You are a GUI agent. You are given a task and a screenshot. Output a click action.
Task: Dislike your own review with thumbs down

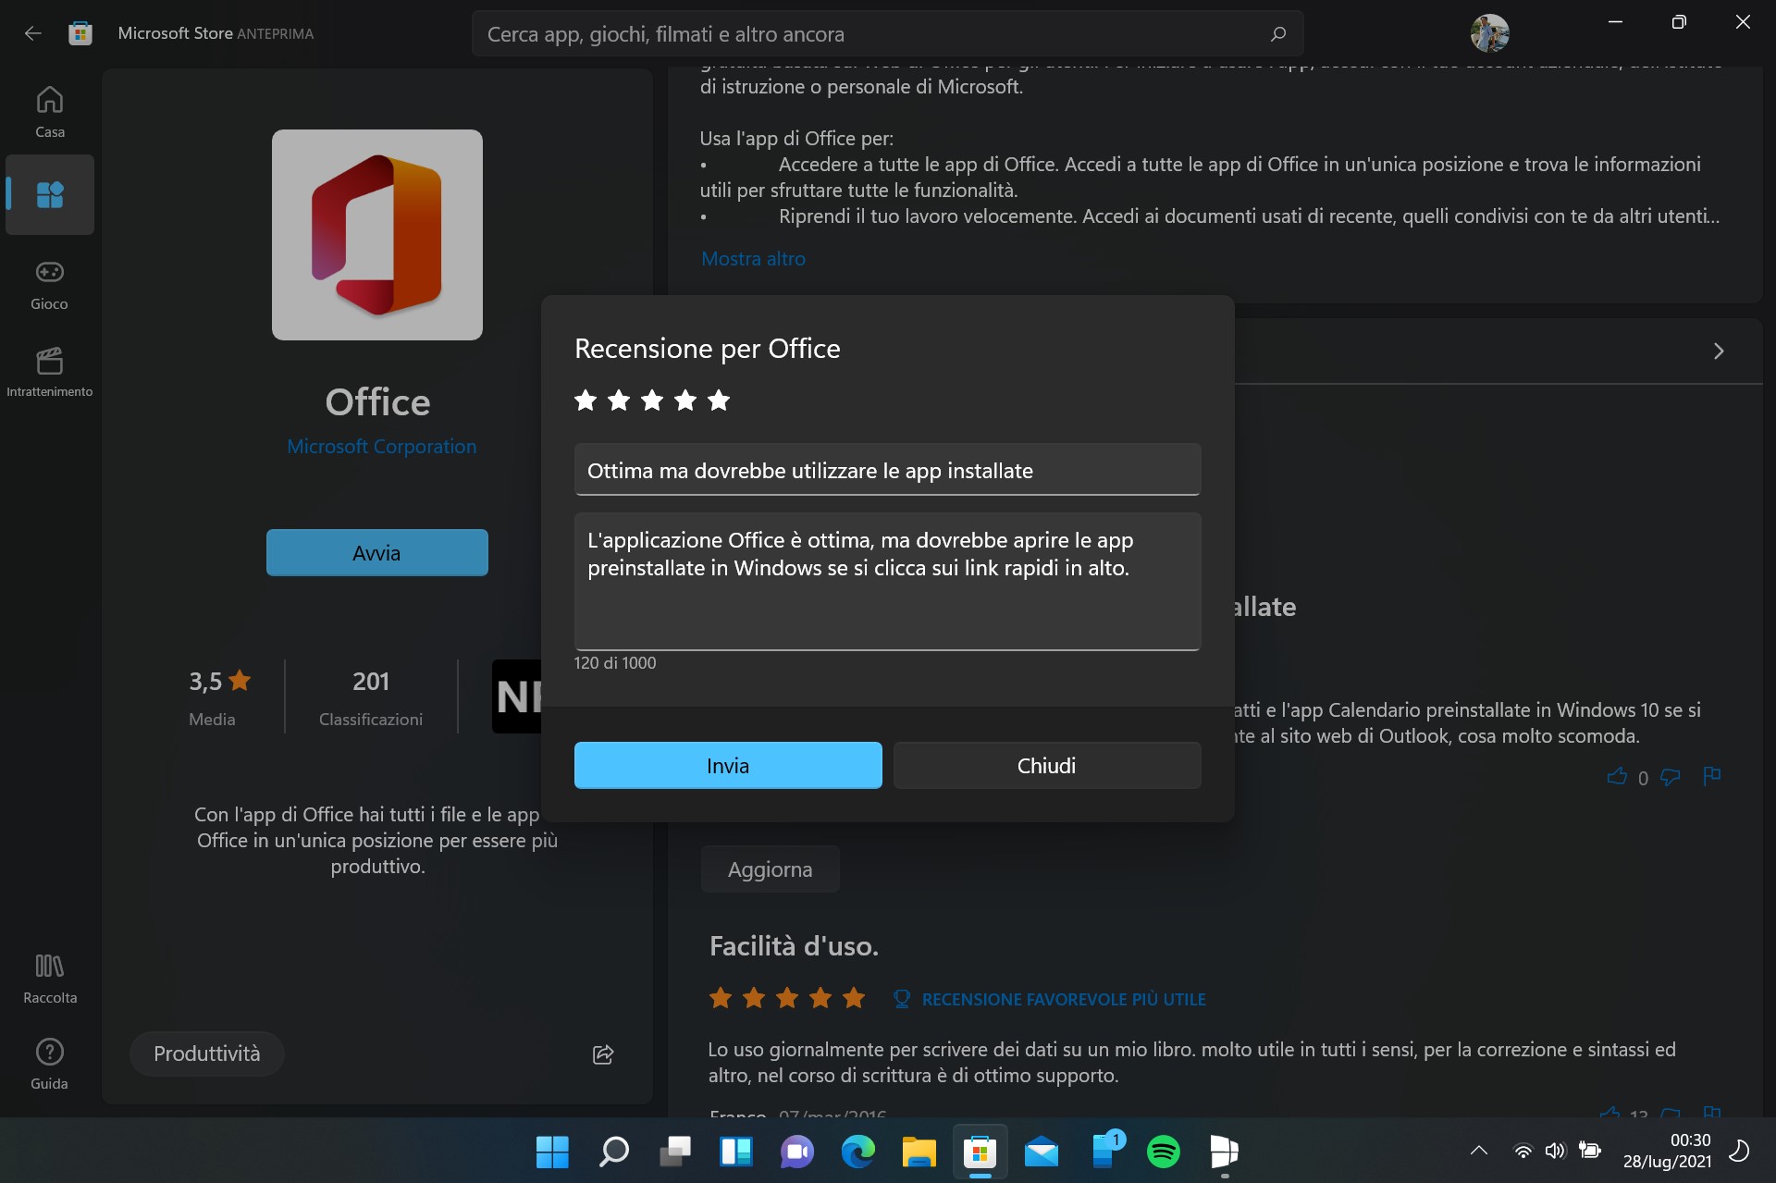tap(1670, 777)
